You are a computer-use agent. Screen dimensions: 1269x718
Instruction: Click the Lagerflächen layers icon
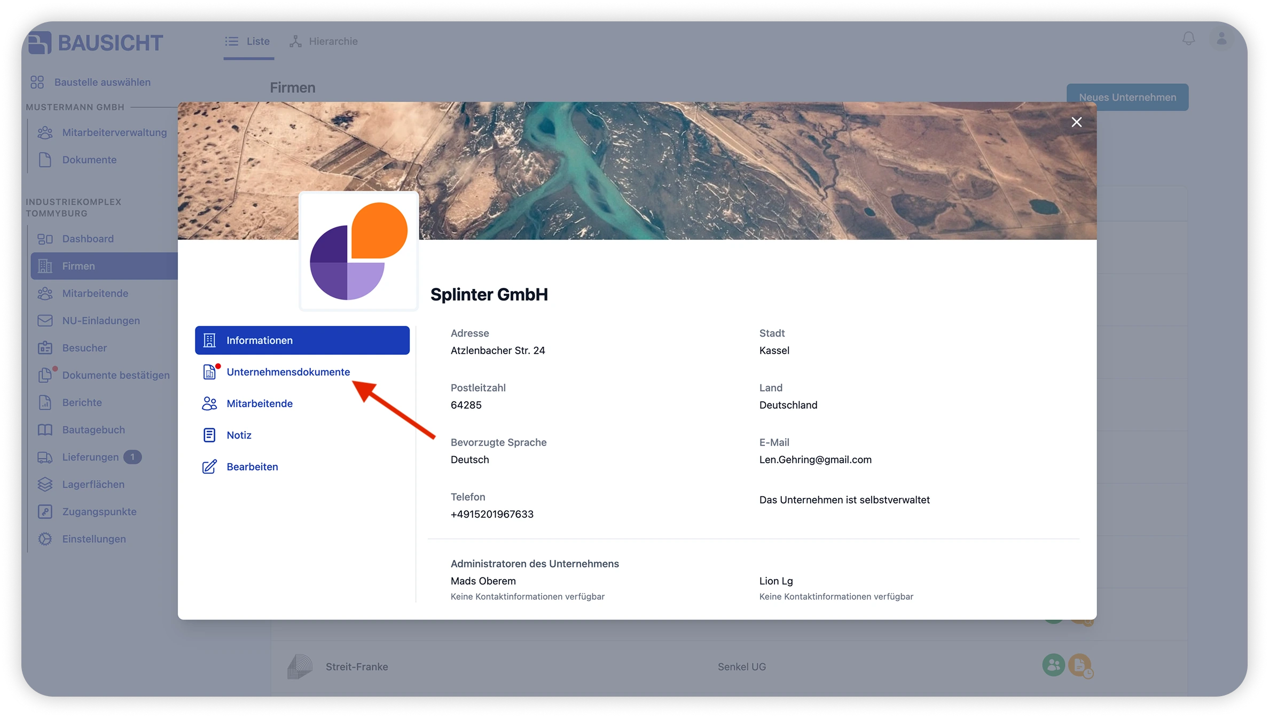point(45,485)
